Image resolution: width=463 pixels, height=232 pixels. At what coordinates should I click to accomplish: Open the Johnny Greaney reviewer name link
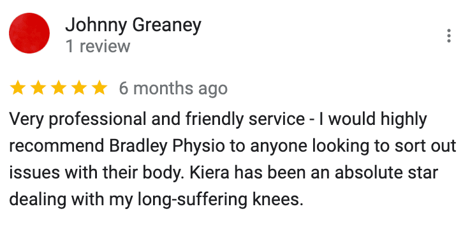pyautogui.click(x=133, y=26)
